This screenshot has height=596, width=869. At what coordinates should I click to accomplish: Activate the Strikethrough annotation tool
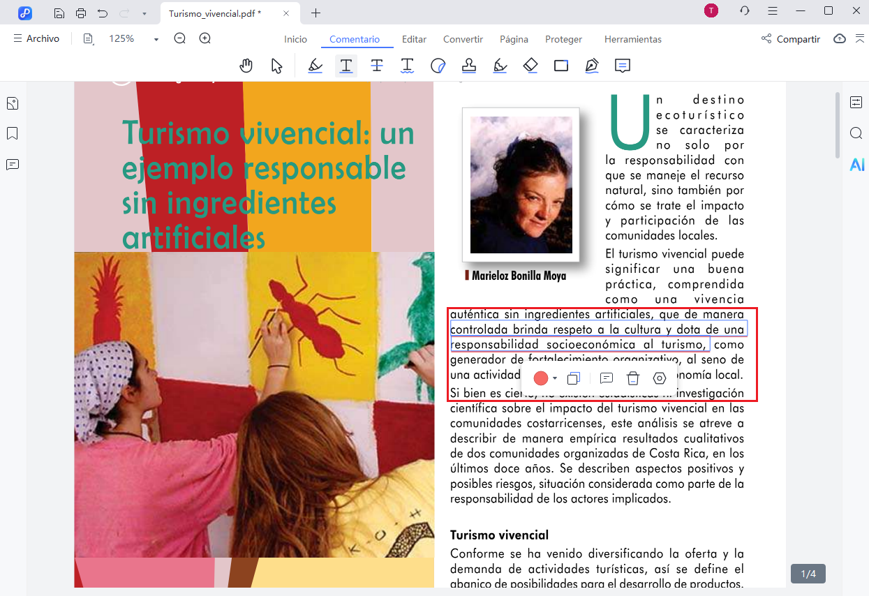point(378,65)
